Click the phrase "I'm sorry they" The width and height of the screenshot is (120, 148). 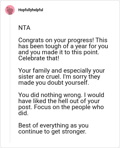[82, 77]
